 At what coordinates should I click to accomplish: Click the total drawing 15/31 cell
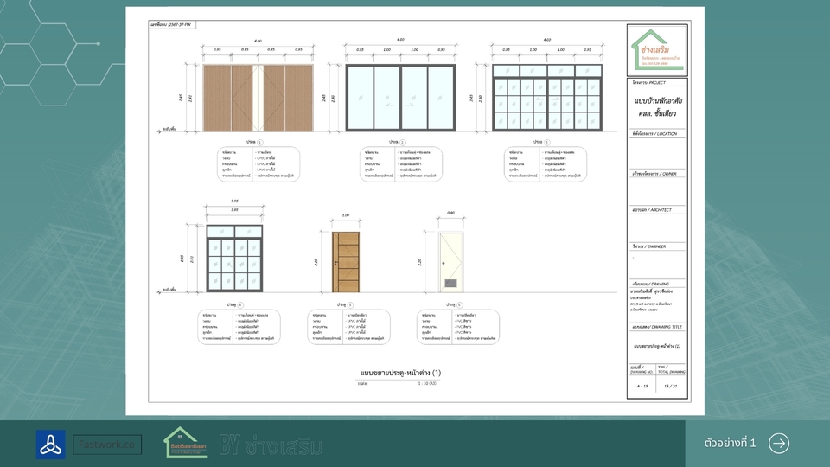670,386
